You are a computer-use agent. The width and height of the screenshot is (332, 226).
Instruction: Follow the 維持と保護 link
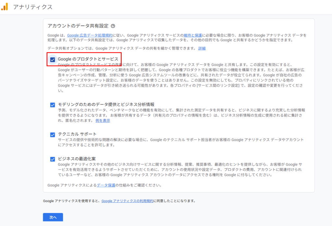[193, 35]
